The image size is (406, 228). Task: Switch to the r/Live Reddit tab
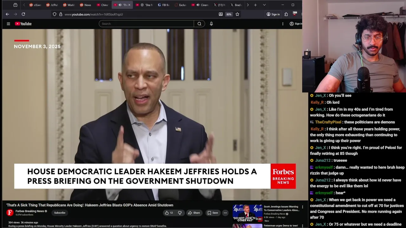(x=35, y=5)
